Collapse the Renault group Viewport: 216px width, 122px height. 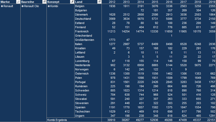coord(2,6)
